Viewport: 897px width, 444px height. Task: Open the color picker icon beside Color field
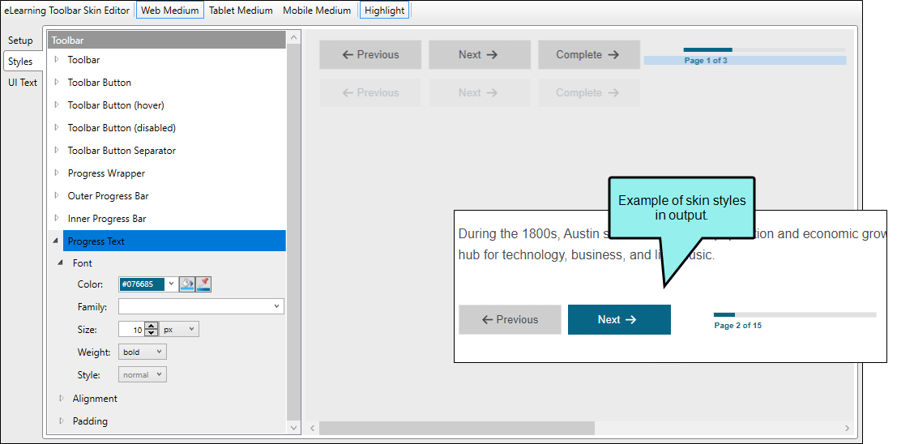187,284
